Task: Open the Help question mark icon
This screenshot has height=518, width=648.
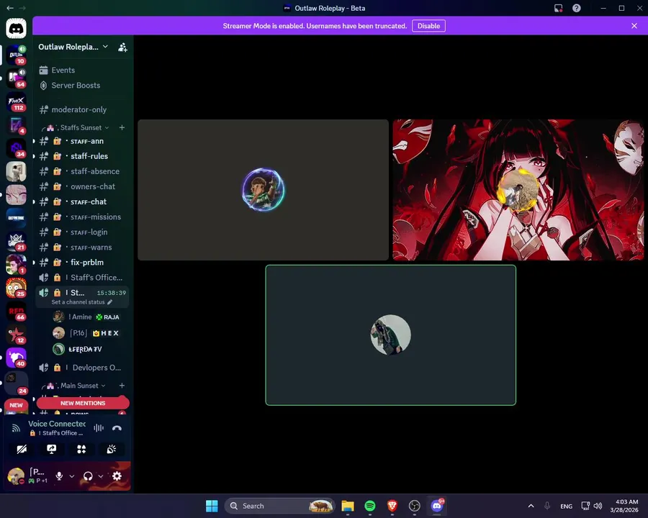Action: click(577, 8)
